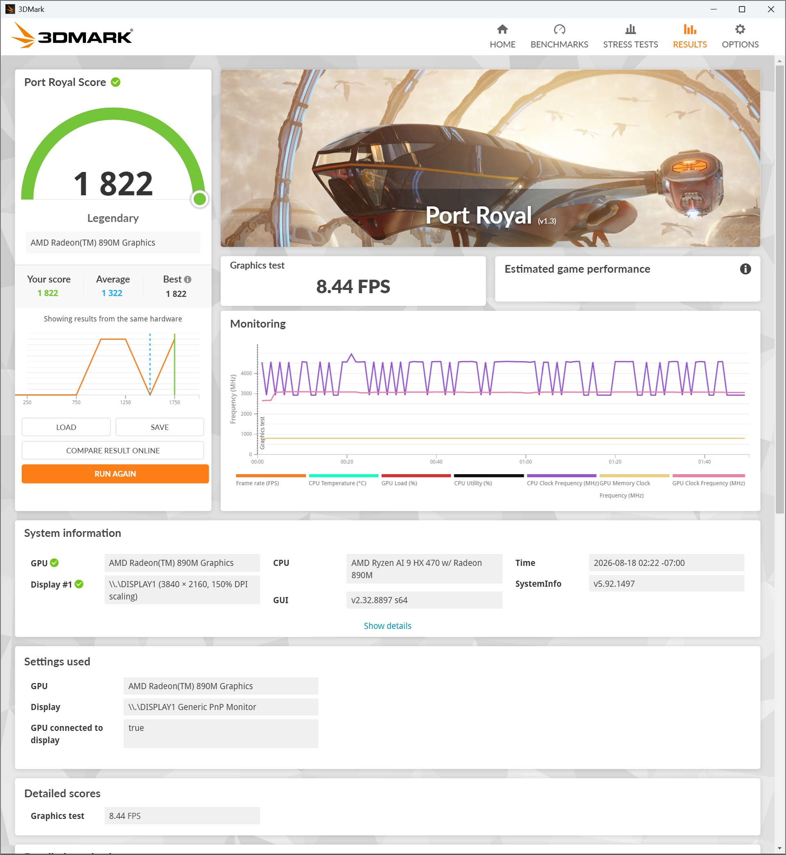The height and width of the screenshot is (855, 786).
Task: Toggle GPU Clock Frequency legend series
Action: pos(708,481)
